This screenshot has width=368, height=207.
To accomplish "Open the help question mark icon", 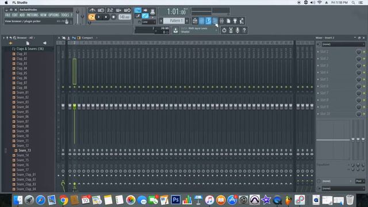I will point(244,30).
